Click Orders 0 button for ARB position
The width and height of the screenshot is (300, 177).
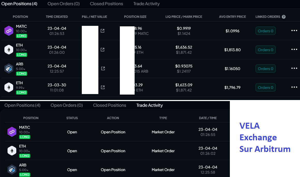[x=265, y=69]
